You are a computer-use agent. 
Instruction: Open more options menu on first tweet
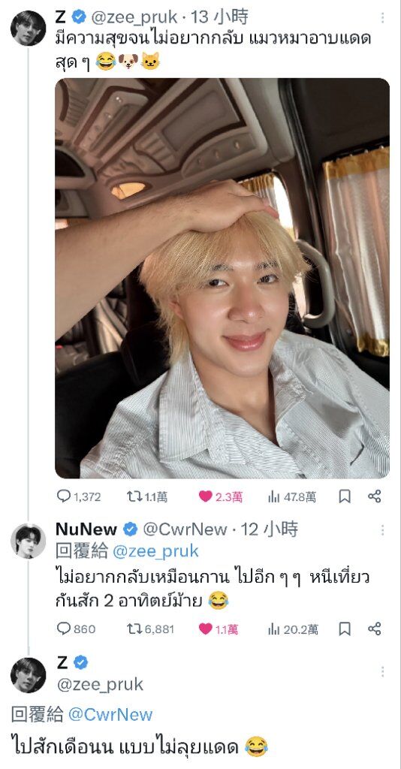(x=382, y=18)
